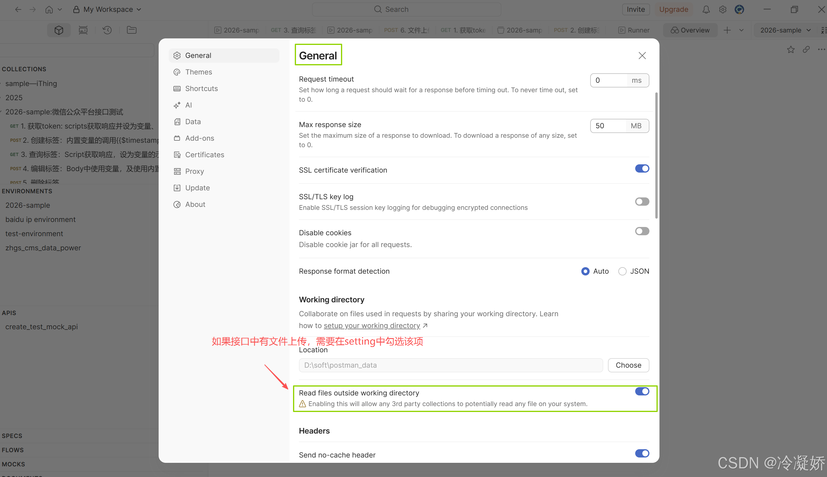Toggle SSL certificate verification switch
Screen dimensions: 827x477
click(x=642, y=168)
